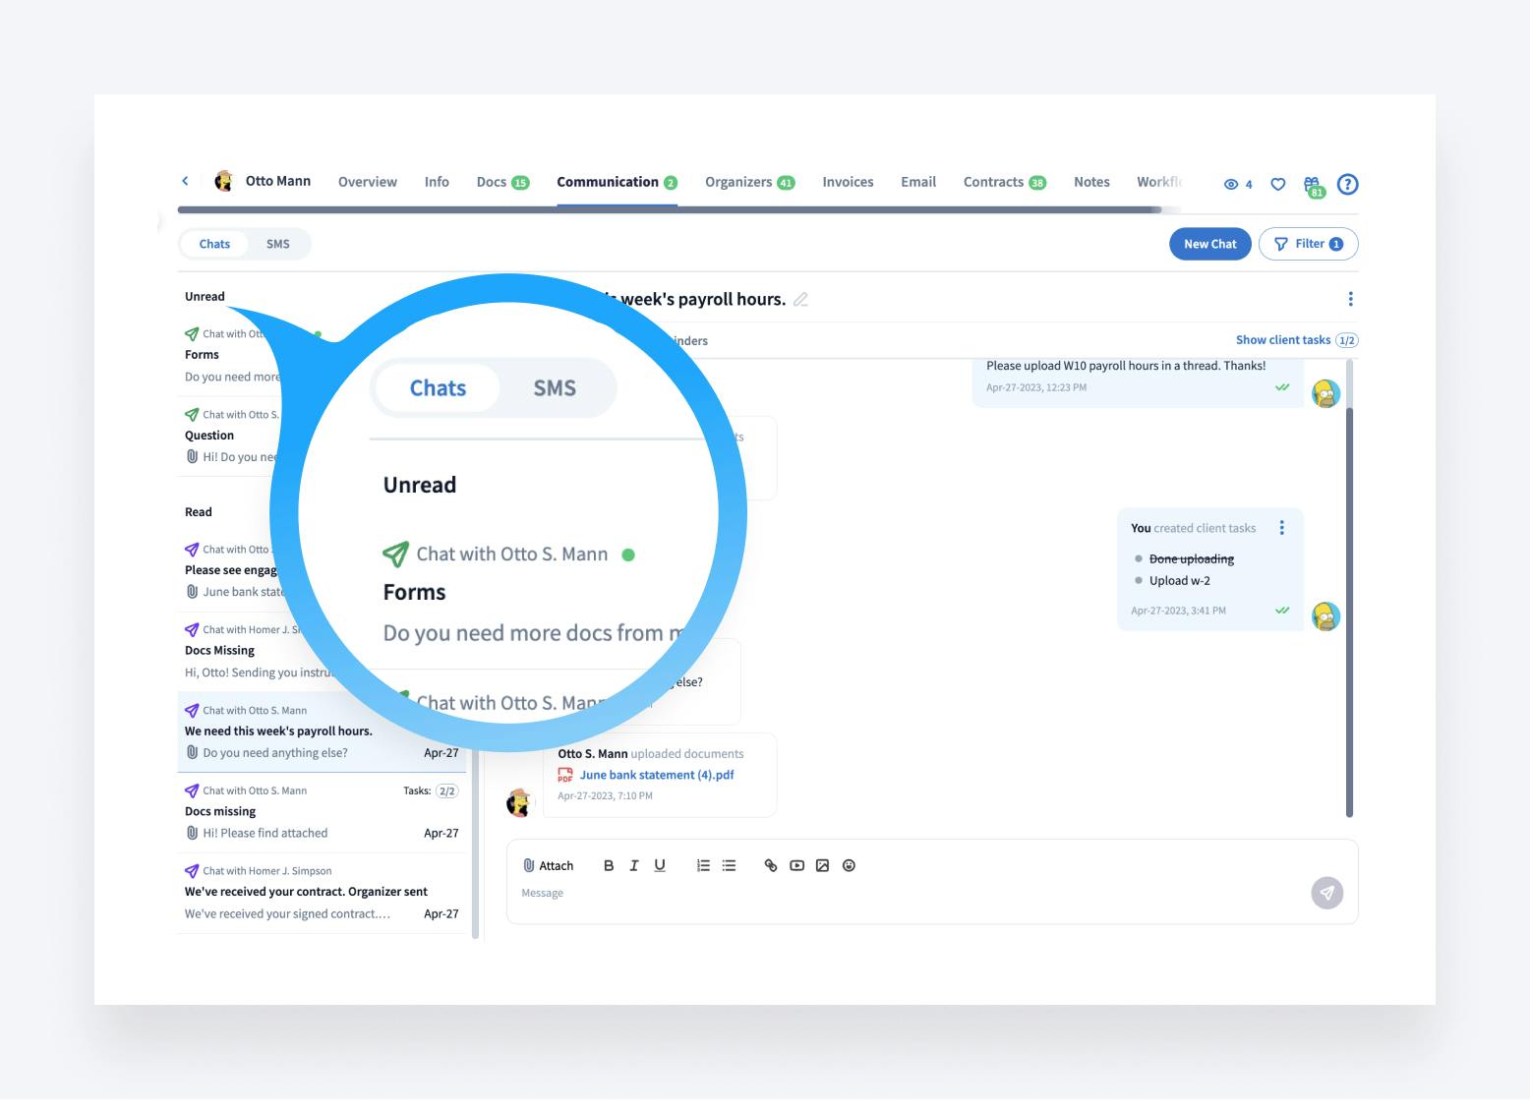Toggle underline formatting

click(x=660, y=865)
